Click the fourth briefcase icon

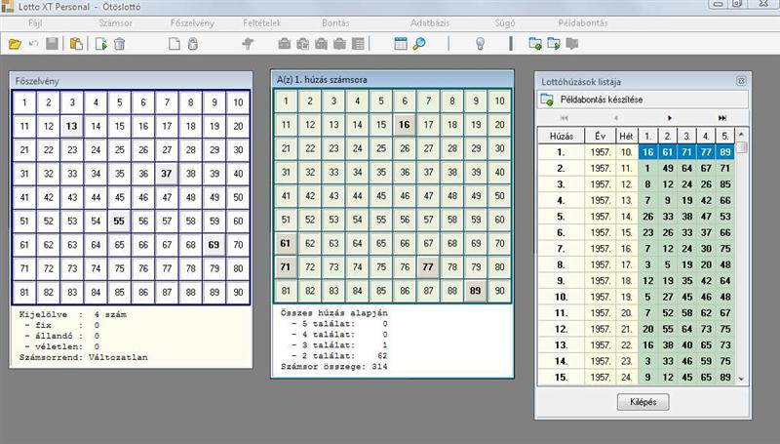339,44
